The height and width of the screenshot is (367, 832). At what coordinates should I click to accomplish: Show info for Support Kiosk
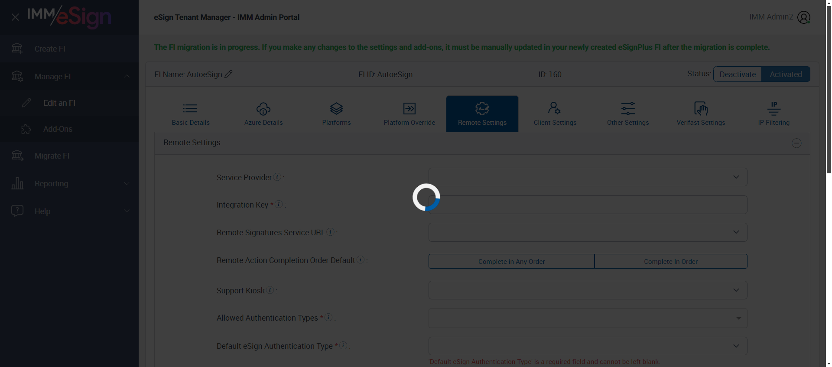tap(270, 290)
